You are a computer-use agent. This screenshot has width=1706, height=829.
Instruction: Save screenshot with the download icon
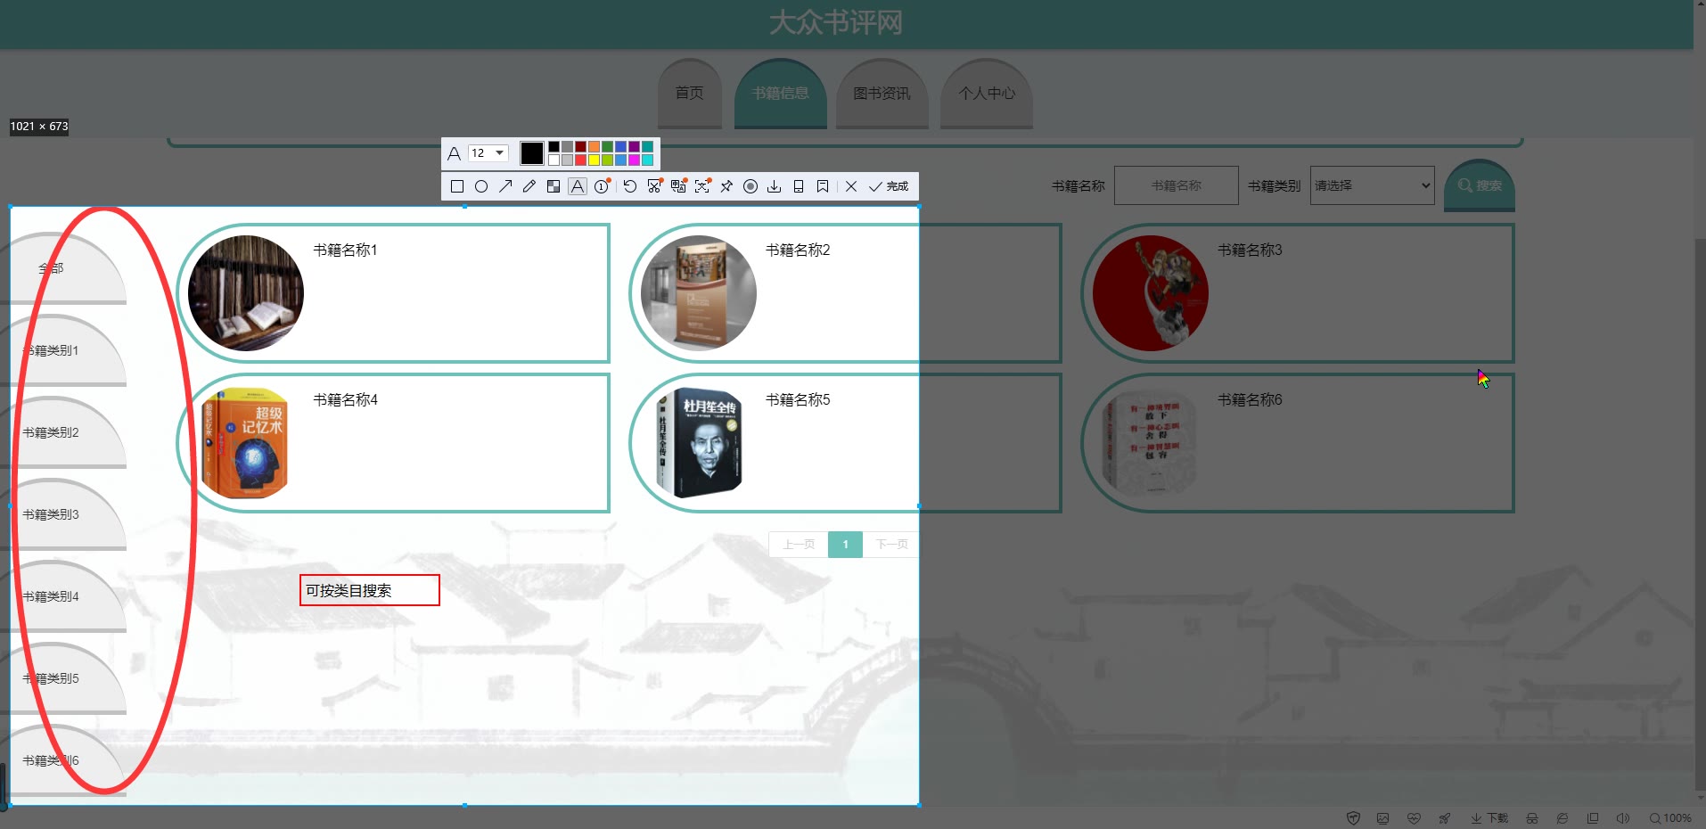[x=775, y=186]
